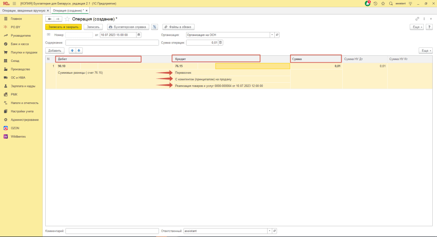Click the Записать button
This screenshot has width=437, height=237.
(93, 27)
